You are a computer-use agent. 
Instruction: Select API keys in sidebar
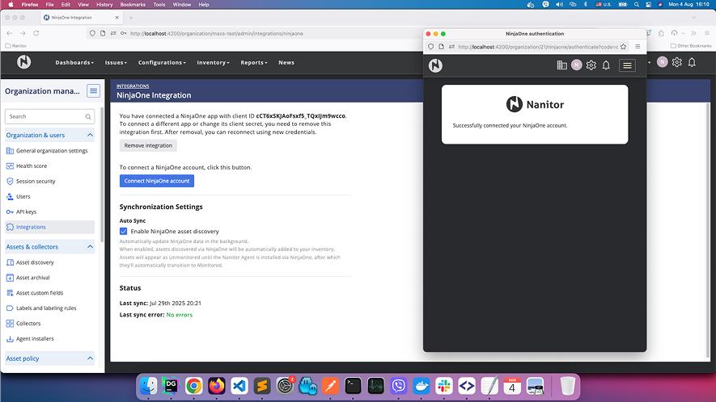[x=26, y=211]
